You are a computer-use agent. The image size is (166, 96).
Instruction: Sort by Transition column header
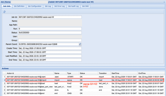[104, 73]
